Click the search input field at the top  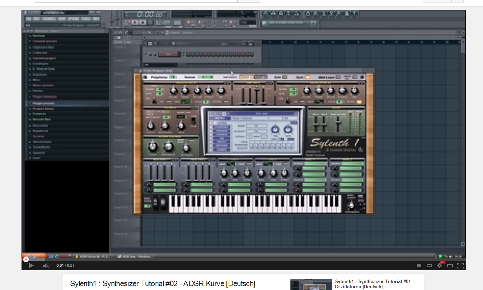tap(136, 1)
